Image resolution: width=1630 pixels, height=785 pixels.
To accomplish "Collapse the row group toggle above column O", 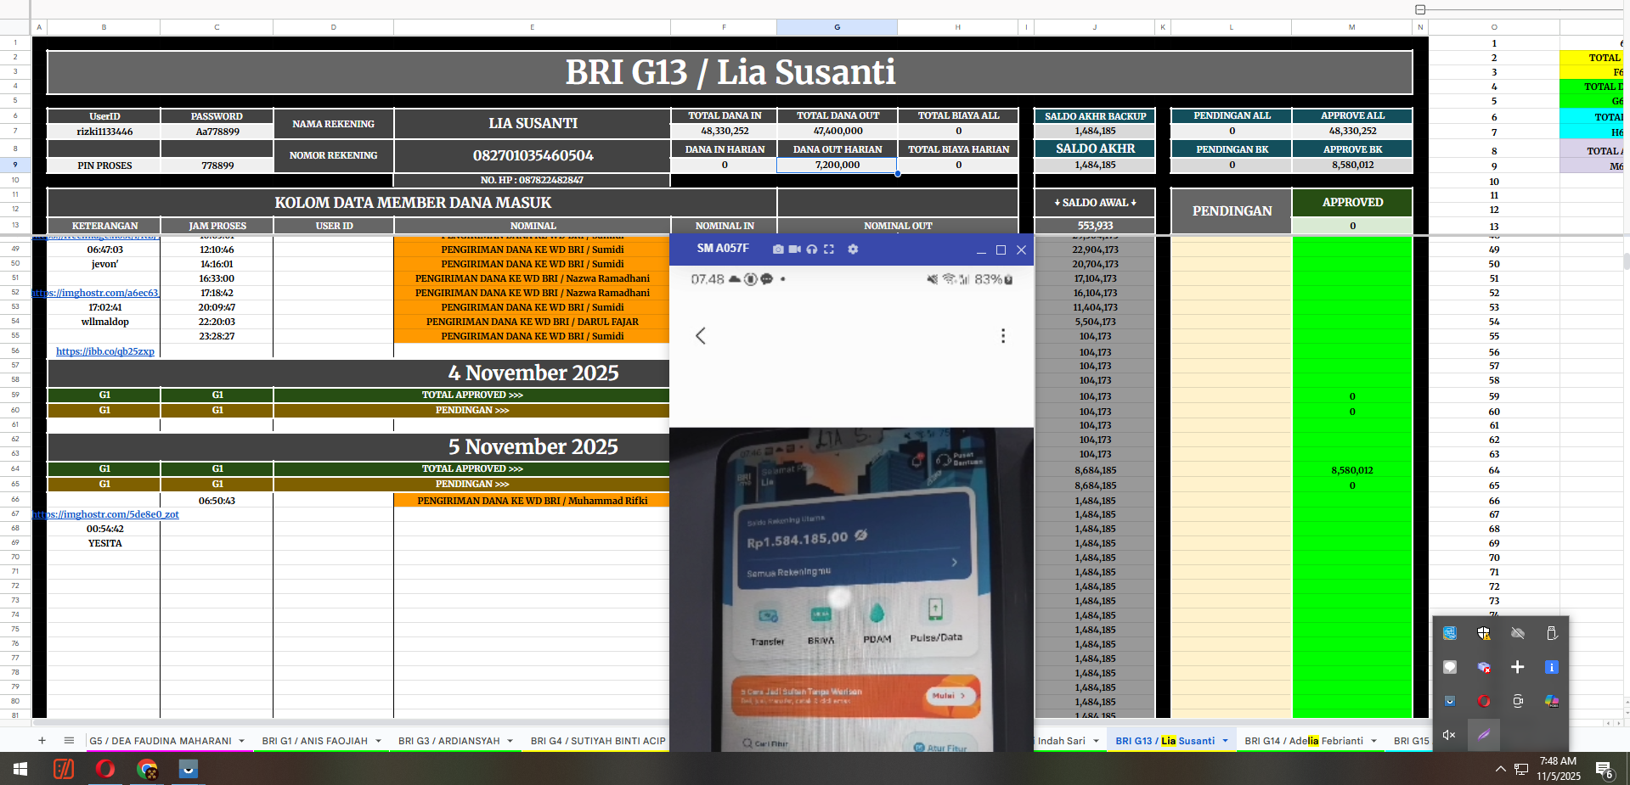I will [x=1420, y=9].
